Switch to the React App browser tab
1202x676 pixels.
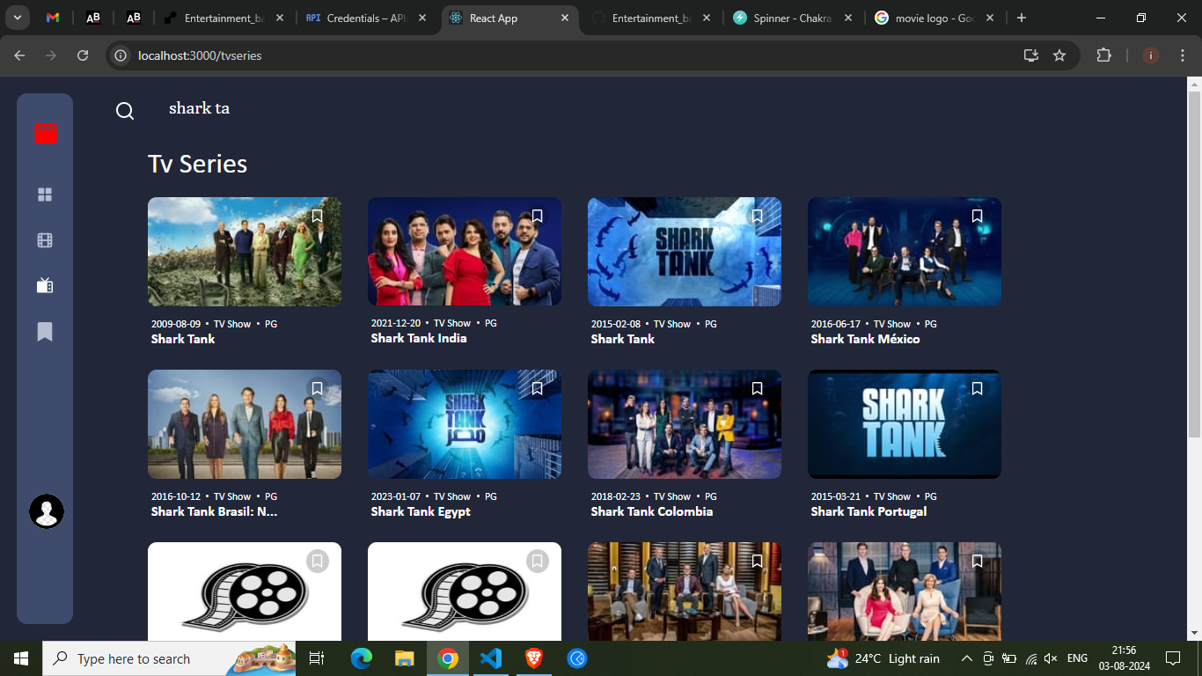pos(509,18)
